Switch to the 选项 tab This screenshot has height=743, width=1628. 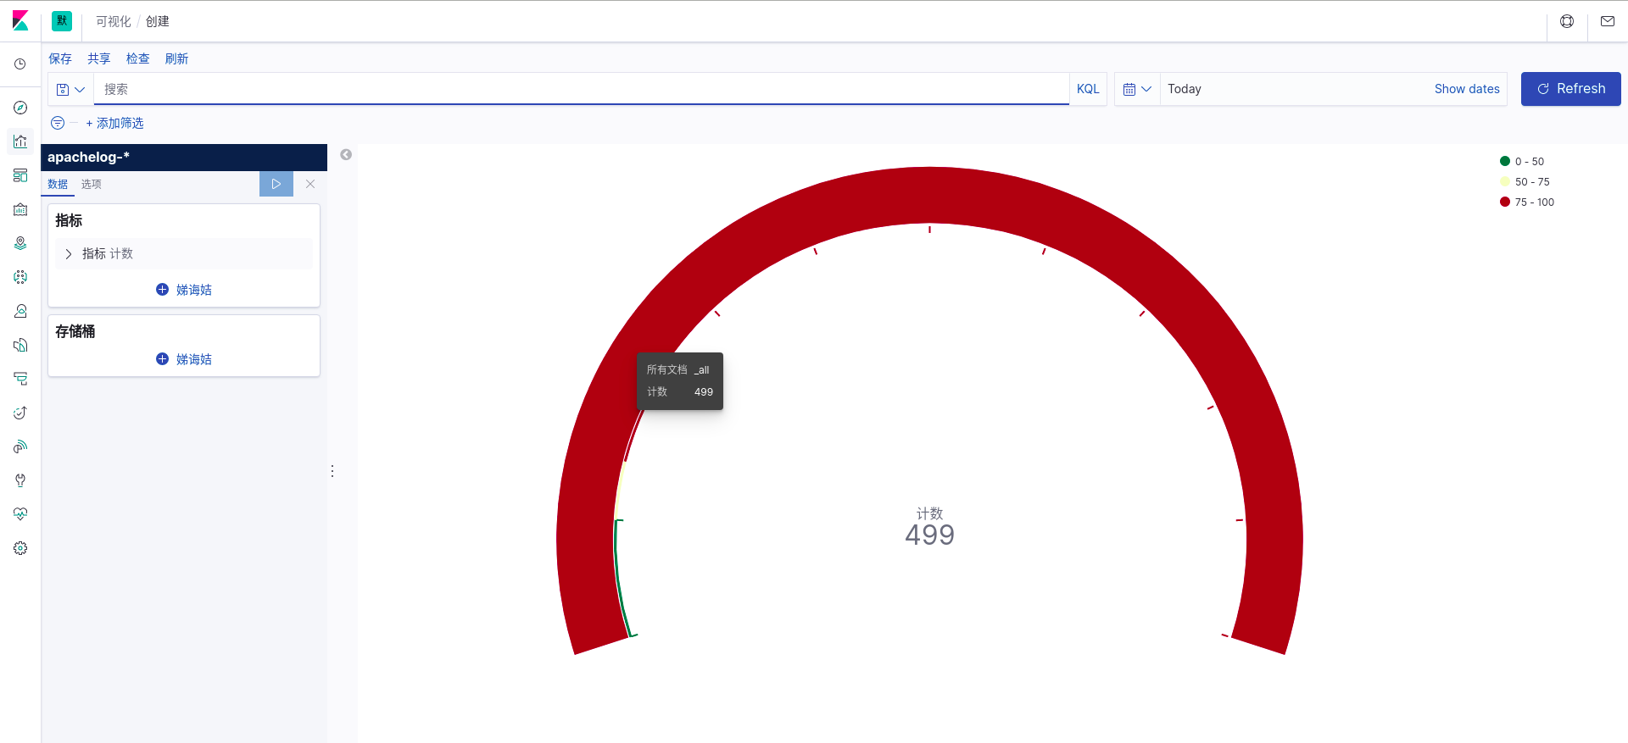[x=92, y=184]
